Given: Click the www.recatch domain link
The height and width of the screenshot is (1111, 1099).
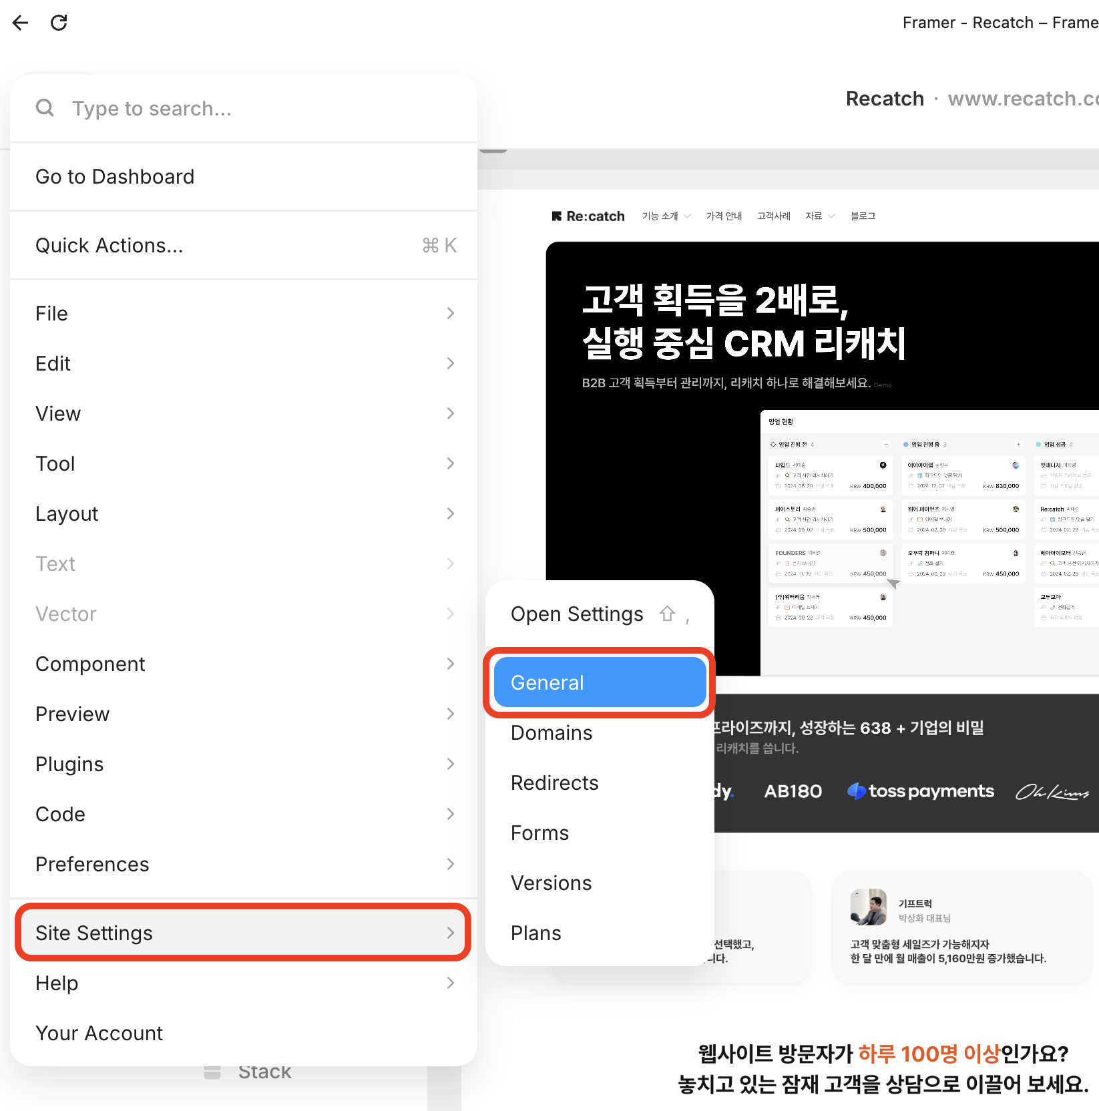Looking at the screenshot, I should click(1023, 98).
